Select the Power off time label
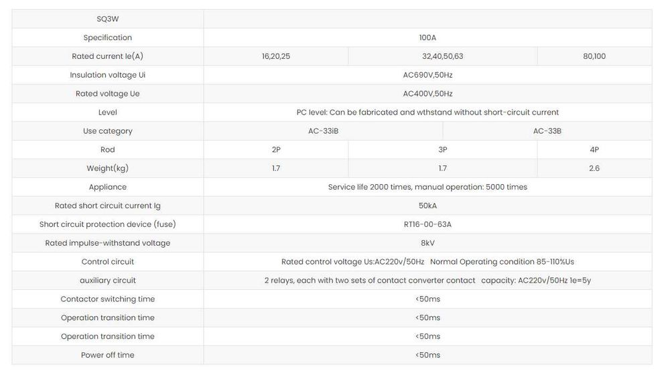670x377 pixels. 107,356
